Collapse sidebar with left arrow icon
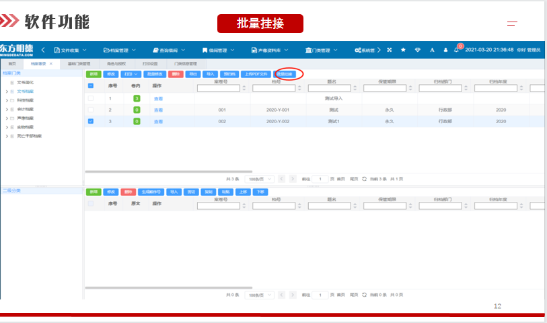Viewport: 547px width, 323px height. click(x=43, y=50)
